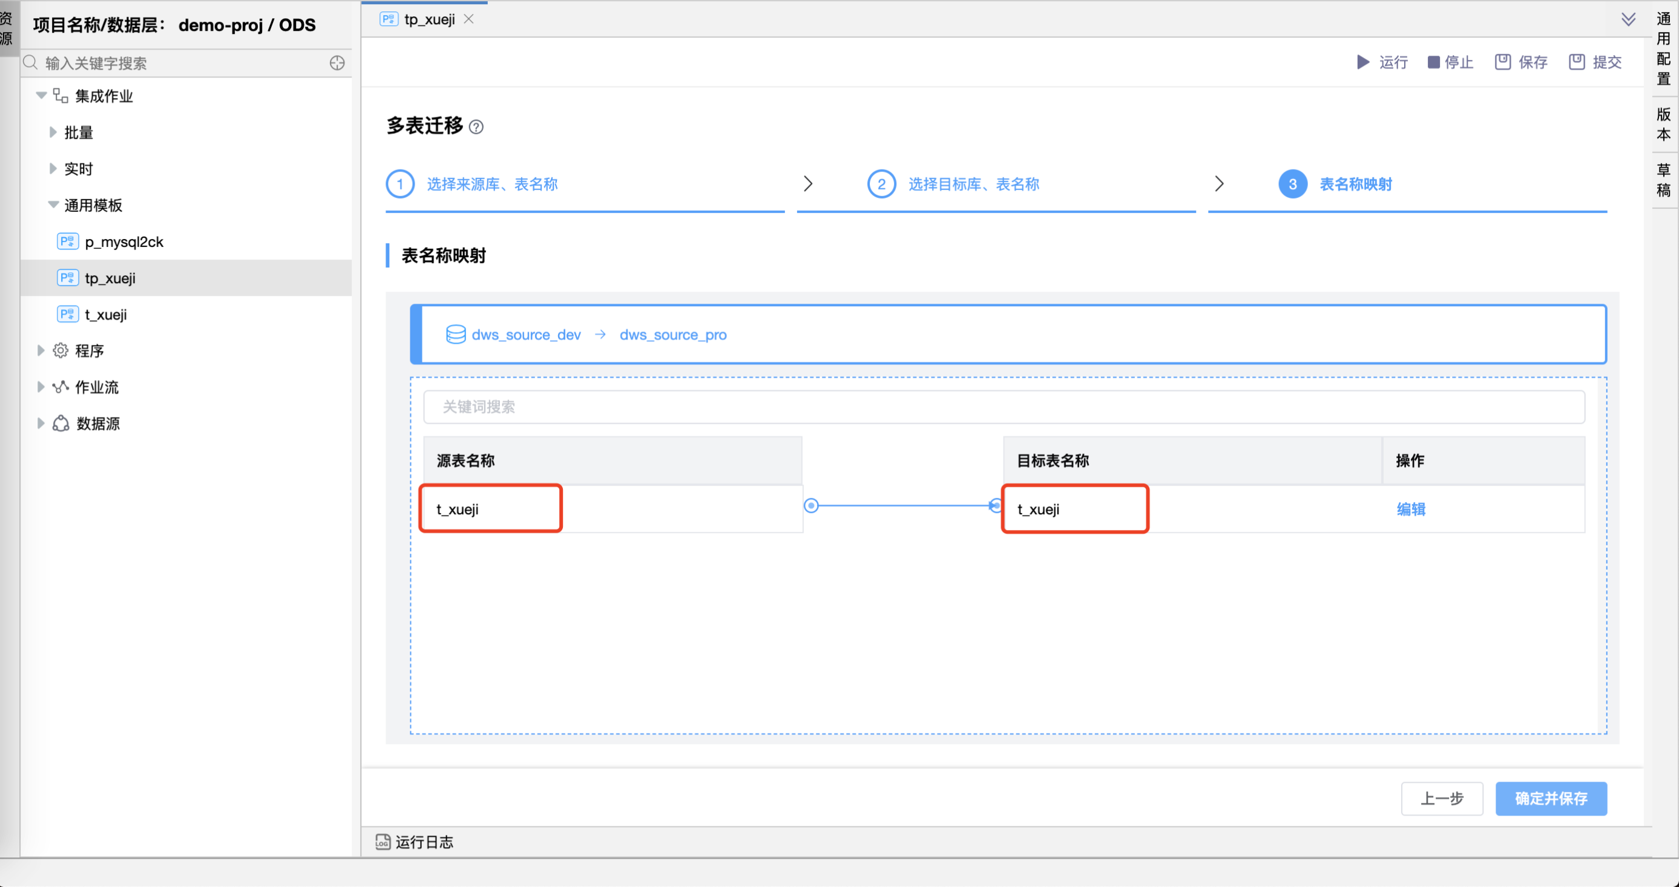Click the 确定并保存 button
The height and width of the screenshot is (887, 1679).
pos(1550,799)
